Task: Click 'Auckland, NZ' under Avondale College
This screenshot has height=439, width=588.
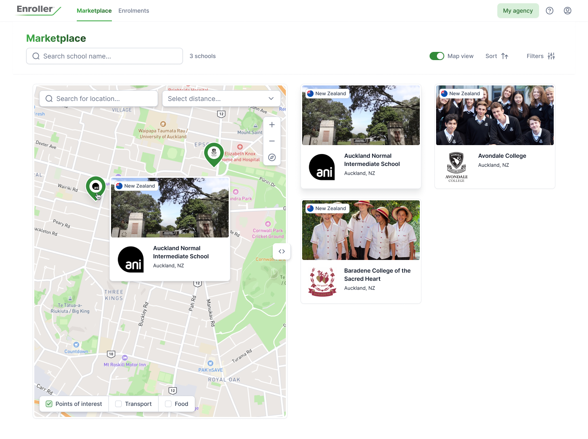Action: tap(494, 165)
